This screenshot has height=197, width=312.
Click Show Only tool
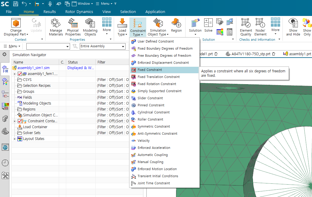(307, 27)
